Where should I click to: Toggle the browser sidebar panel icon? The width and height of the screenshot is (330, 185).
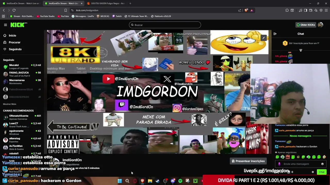click(x=306, y=10)
